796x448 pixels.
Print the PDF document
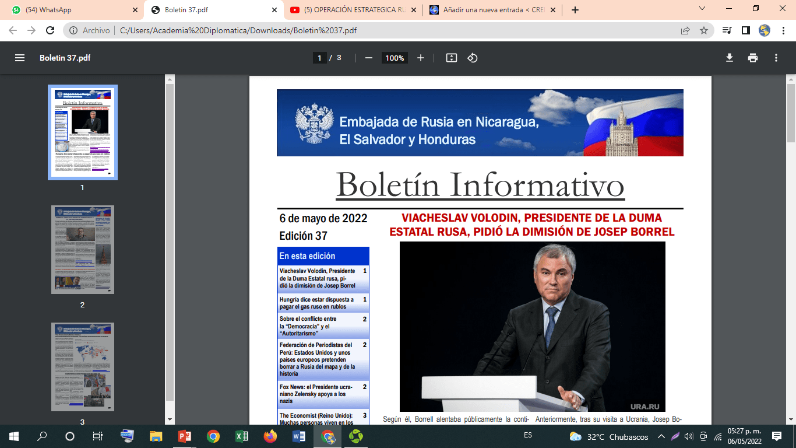[753, 58]
